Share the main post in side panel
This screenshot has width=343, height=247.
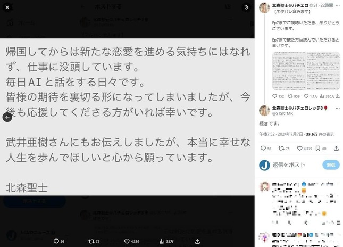click(x=336, y=149)
